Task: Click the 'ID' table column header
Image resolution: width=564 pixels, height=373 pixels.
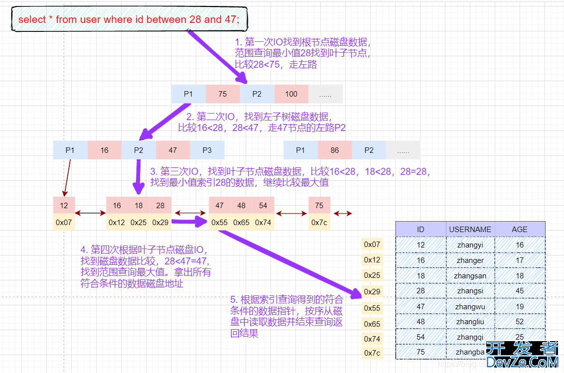Action: [x=421, y=229]
